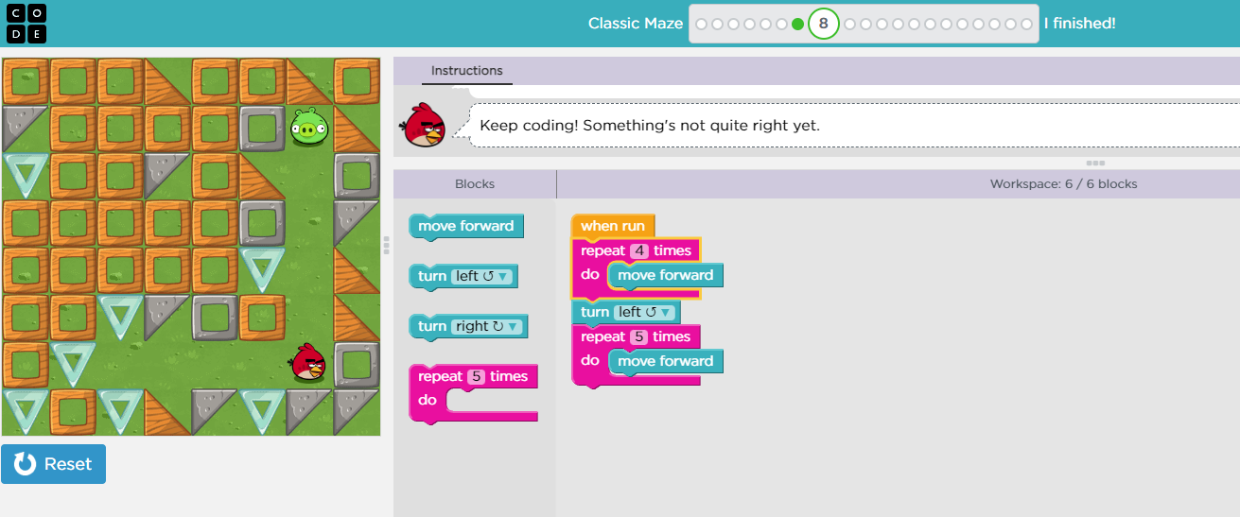The image size is (1240, 517).
Task: Click the Classic Maze title text
Action: pos(636,24)
